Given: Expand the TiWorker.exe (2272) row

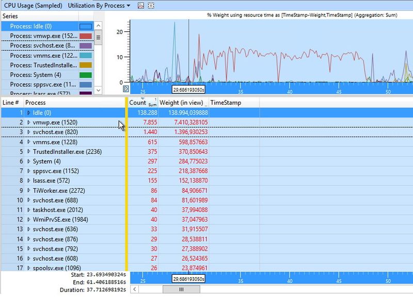Looking at the screenshot, I should click(29, 190).
